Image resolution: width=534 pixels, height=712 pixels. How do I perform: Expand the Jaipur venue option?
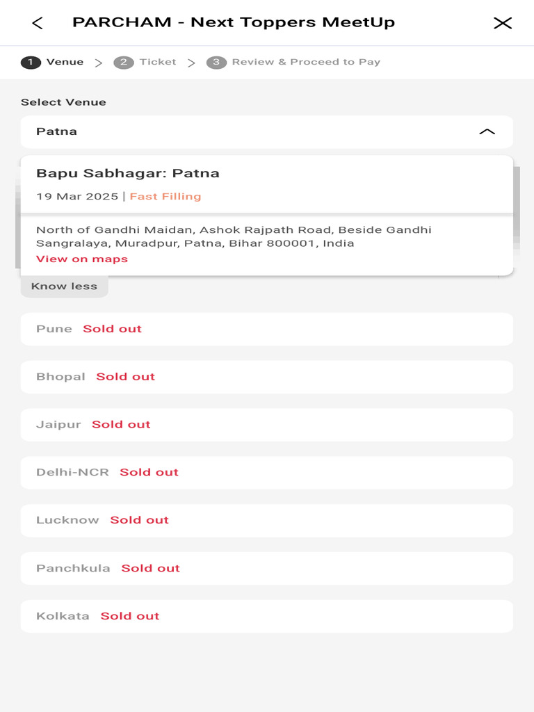click(267, 425)
